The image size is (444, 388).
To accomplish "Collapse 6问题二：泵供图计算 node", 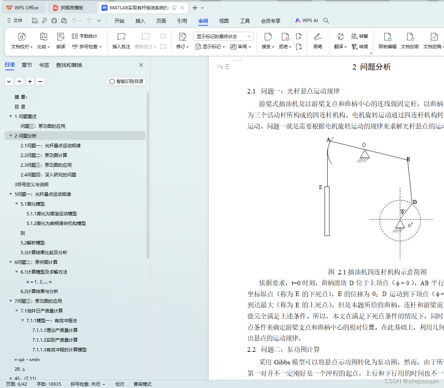I will pos(10,262).
